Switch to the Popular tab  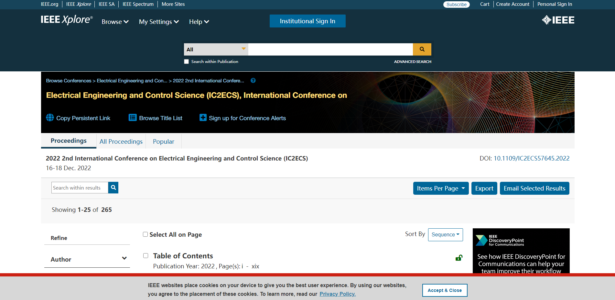click(164, 141)
